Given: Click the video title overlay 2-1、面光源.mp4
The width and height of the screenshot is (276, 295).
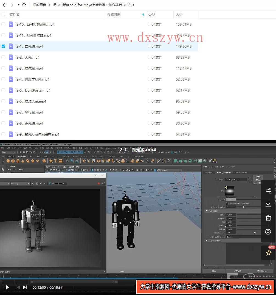Looking at the screenshot, I should coord(138,150).
